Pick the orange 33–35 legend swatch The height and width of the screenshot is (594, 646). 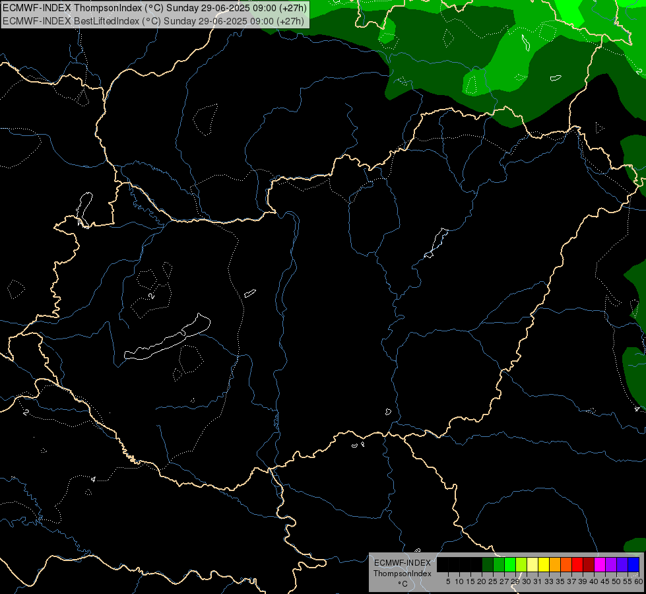click(x=554, y=564)
